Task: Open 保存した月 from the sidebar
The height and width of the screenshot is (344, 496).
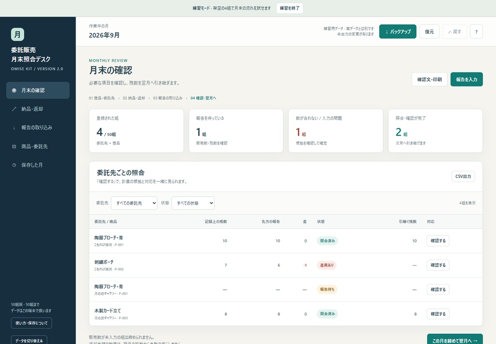Action: [38, 165]
